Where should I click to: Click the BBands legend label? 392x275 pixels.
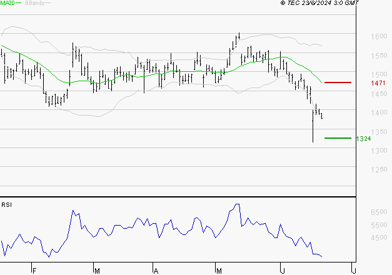click(35, 3)
